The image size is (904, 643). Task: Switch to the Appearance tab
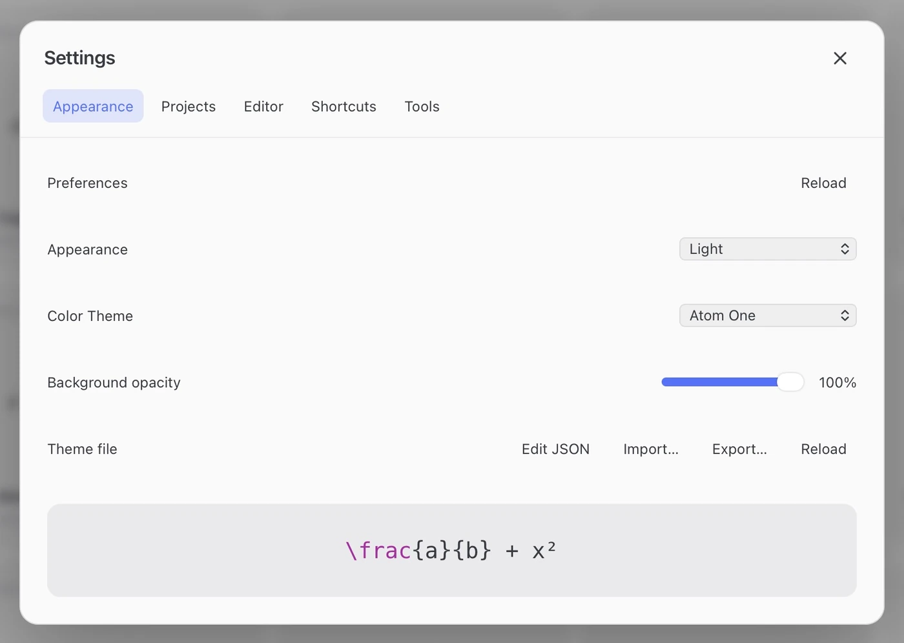[93, 106]
